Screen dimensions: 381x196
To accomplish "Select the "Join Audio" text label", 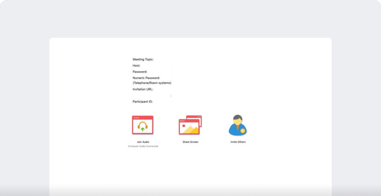I will tap(143, 142).
